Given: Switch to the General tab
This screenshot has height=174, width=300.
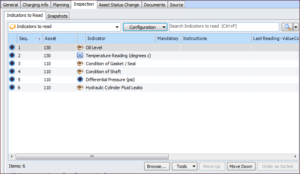Looking at the screenshot, I should 10,5.
